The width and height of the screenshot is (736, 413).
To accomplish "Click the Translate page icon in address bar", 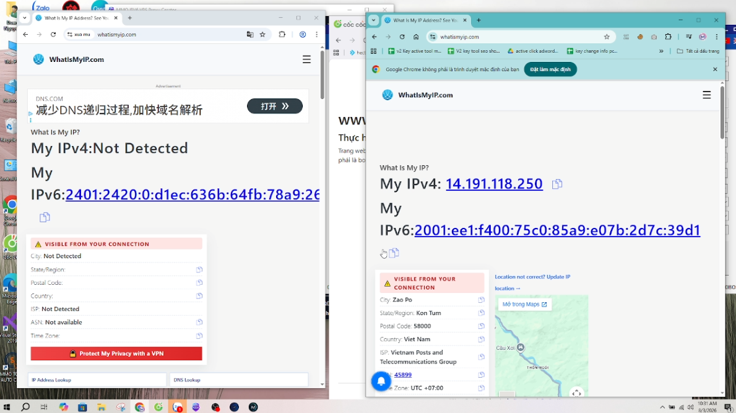I will pyautogui.click(x=250, y=35).
